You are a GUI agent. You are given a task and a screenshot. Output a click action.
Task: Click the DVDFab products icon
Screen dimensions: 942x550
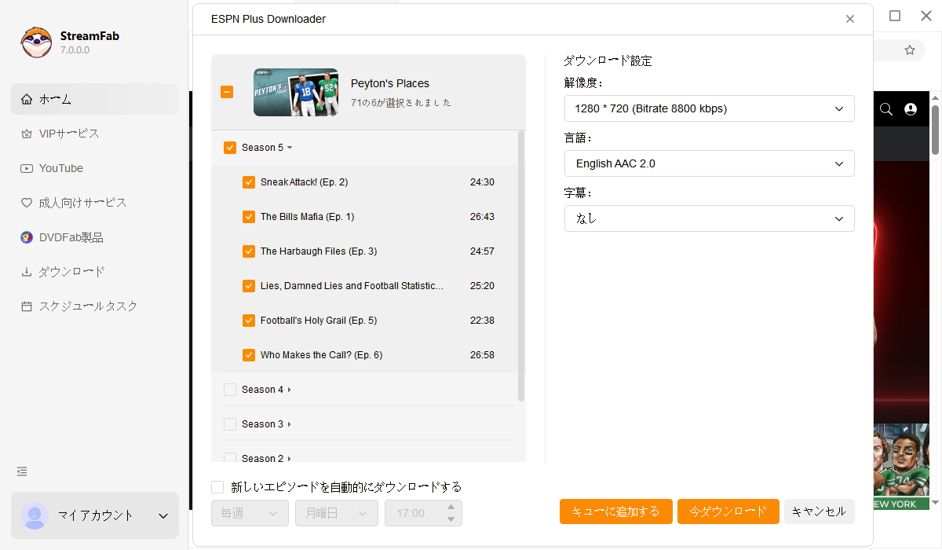[27, 237]
